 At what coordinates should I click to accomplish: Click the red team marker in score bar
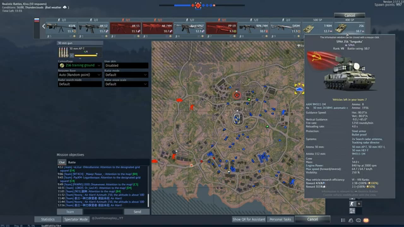198,5
